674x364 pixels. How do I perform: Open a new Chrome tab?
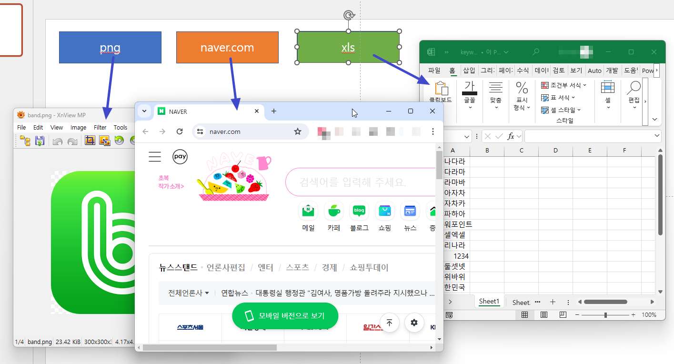pos(273,111)
